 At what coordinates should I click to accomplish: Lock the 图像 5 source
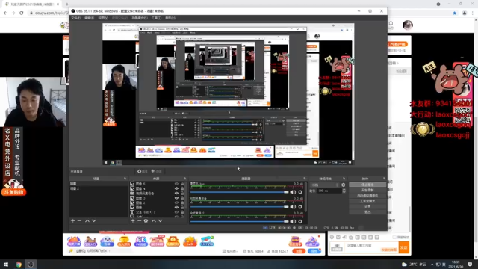(x=182, y=184)
